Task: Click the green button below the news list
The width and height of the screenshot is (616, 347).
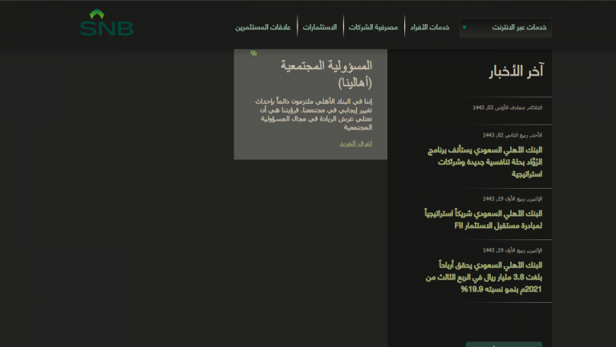Action: click(504, 345)
